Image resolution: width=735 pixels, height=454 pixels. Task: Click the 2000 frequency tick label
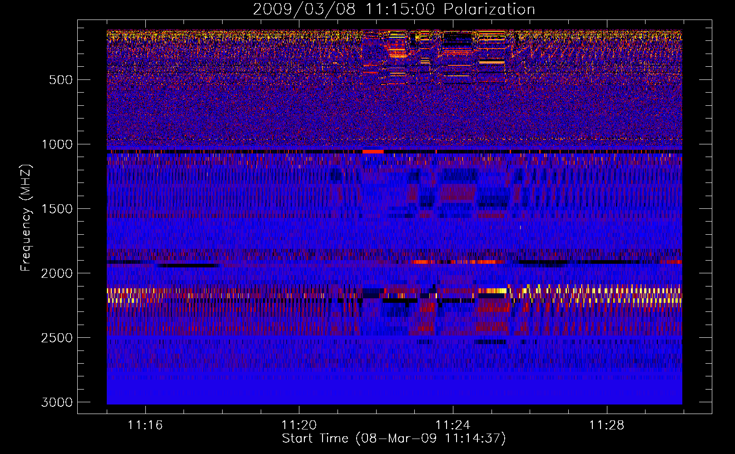(x=57, y=273)
